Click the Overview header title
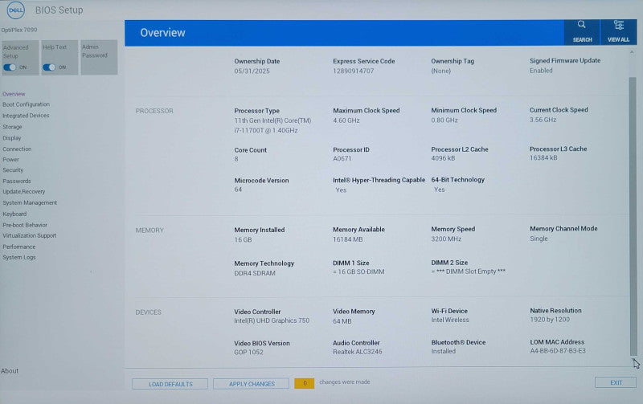Image resolution: width=643 pixels, height=404 pixels. tap(163, 33)
